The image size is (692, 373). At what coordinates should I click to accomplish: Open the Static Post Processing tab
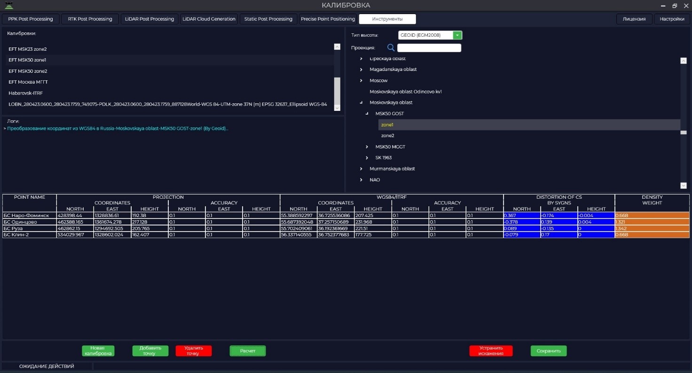pyautogui.click(x=268, y=19)
